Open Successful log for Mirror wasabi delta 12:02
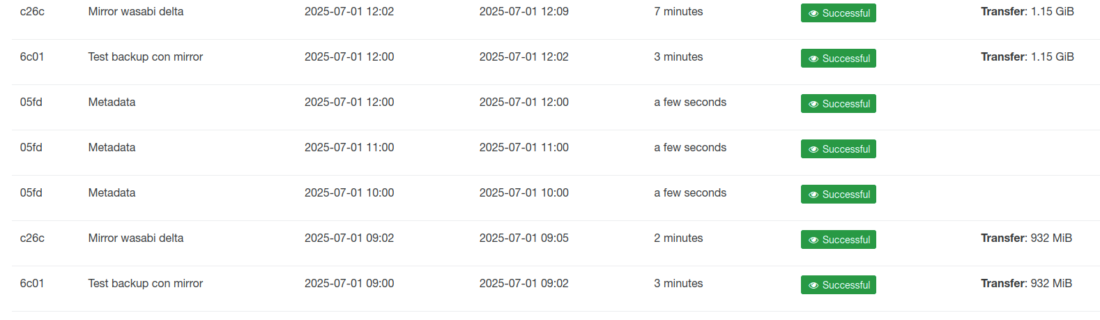Screen dimensions: 1100x320 pyautogui.click(x=839, y=13)
